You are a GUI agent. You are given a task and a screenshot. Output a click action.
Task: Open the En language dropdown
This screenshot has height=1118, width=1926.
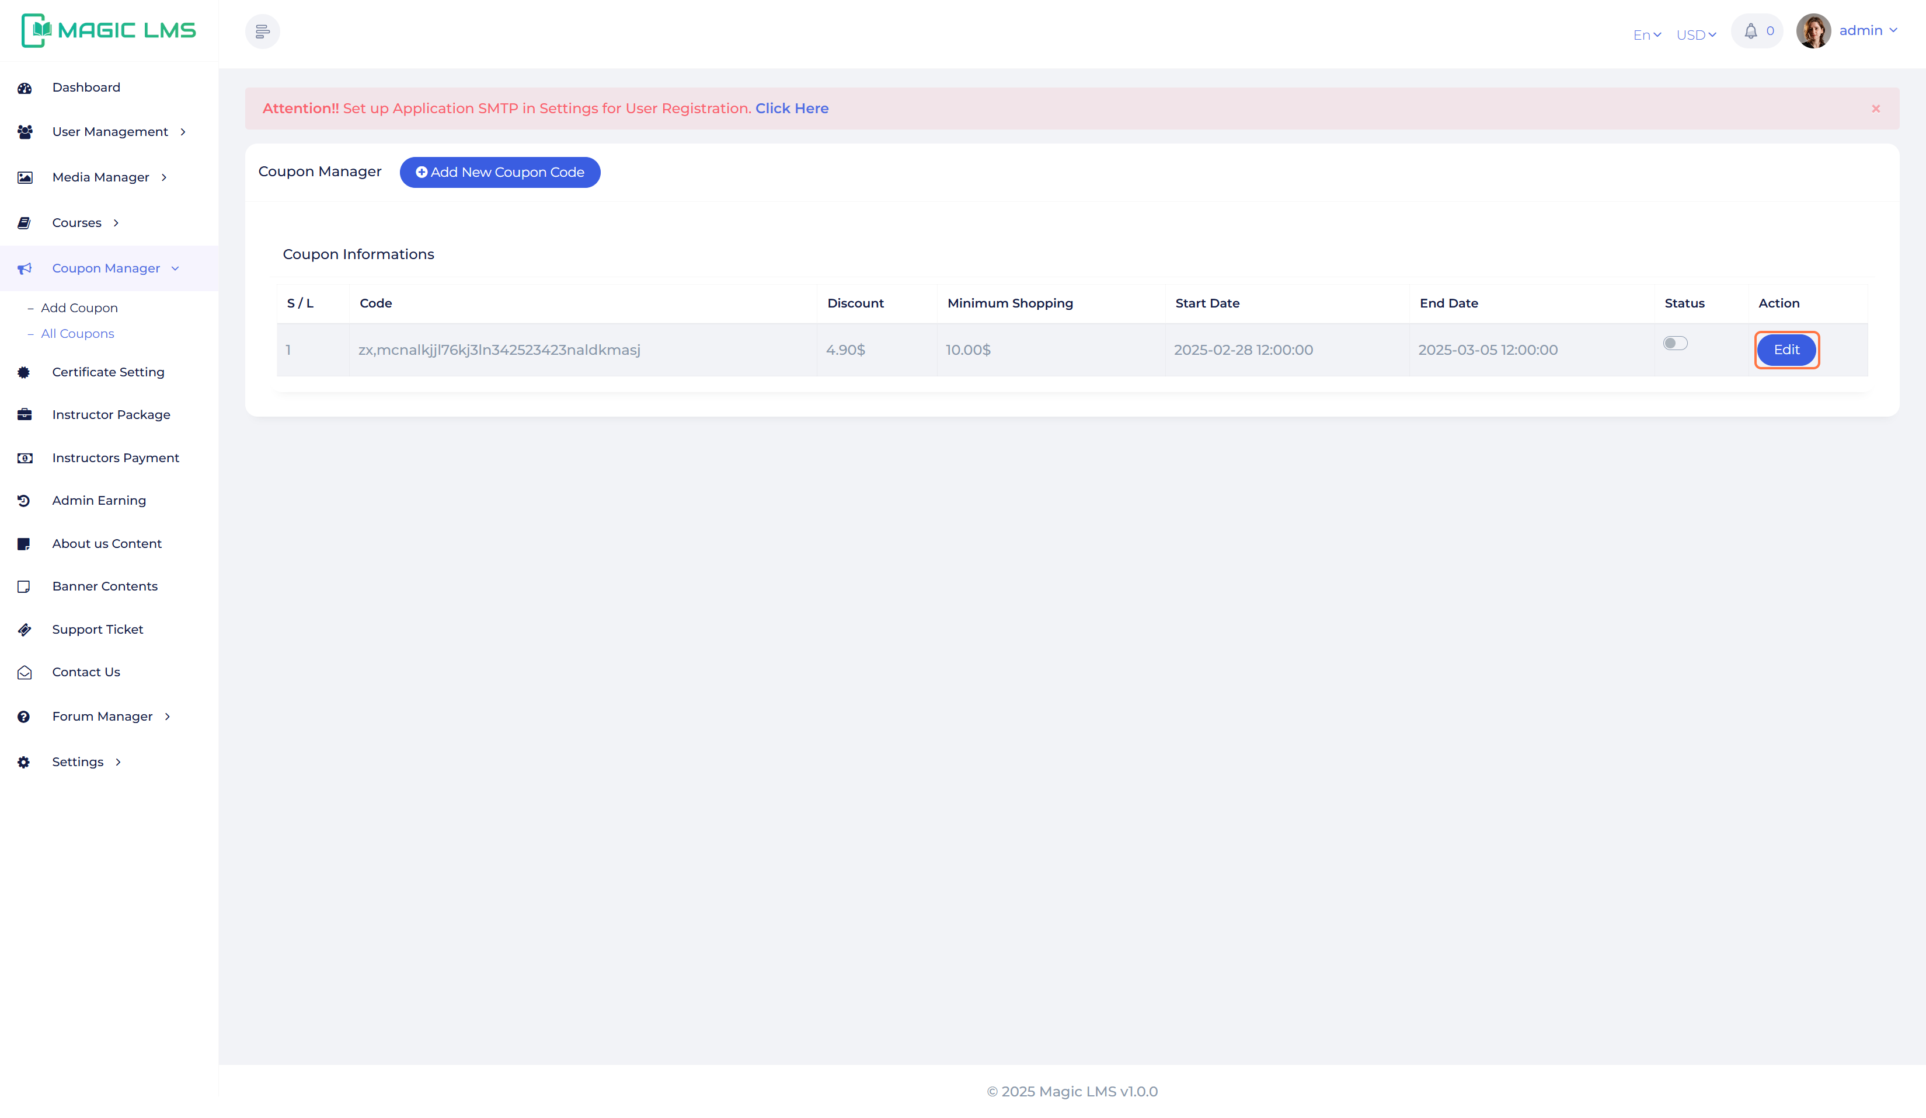point(1647,34)
